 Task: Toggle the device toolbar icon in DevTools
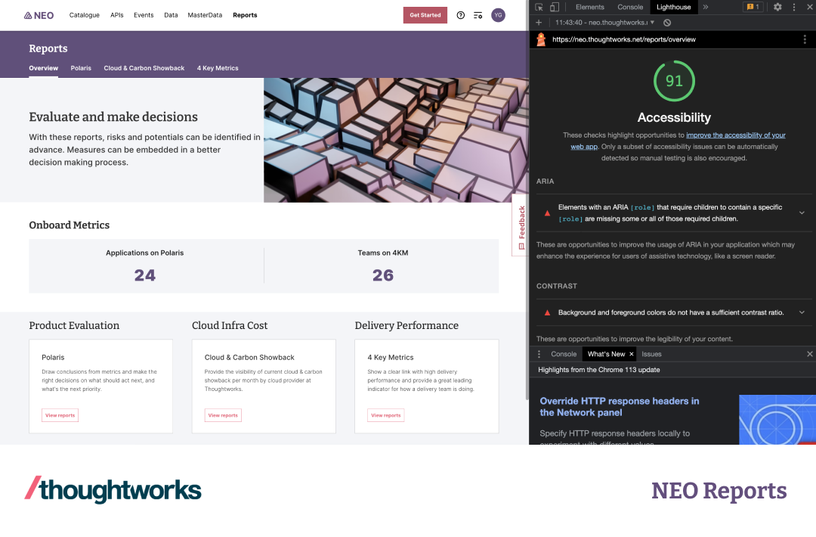click(555, 8)
